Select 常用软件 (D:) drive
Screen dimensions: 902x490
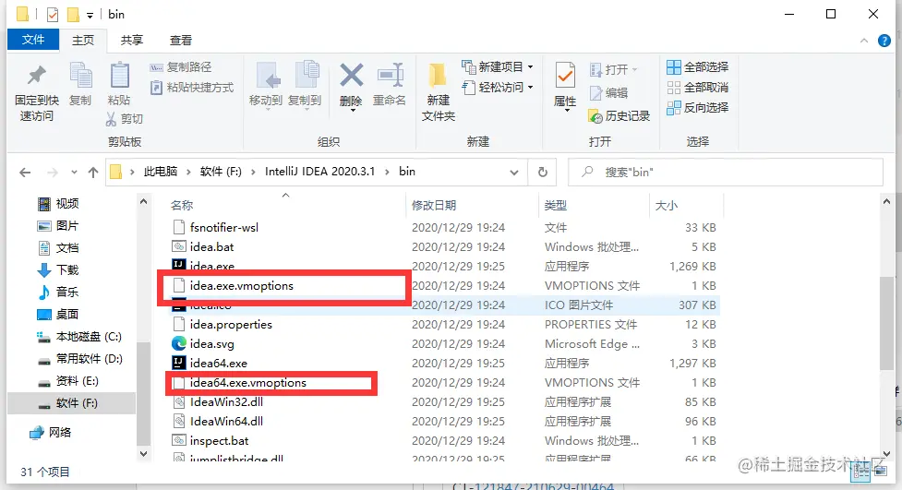point(79,359)
